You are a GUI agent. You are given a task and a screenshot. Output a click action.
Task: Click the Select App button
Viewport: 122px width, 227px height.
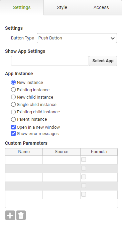click(103, 61)
